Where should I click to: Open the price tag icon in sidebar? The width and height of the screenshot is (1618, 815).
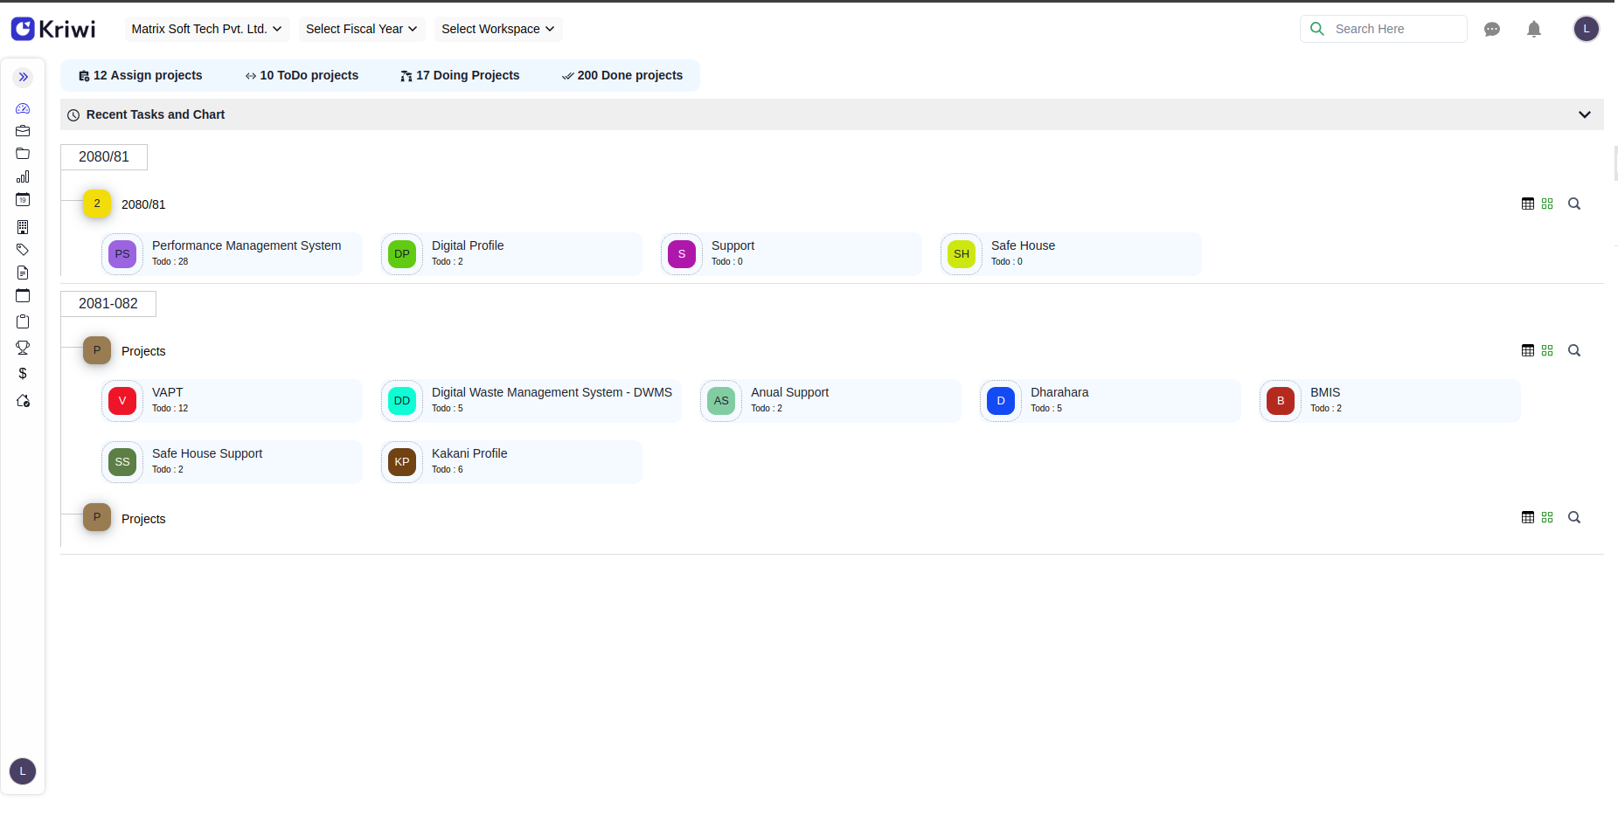pyautogui.click(x=23, y=250)
